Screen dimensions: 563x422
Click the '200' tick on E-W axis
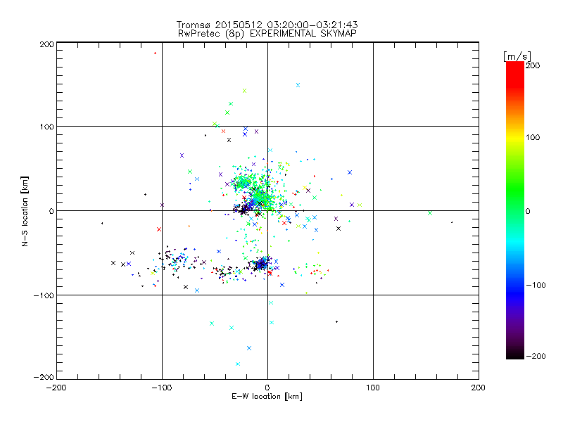click(479, 388)
